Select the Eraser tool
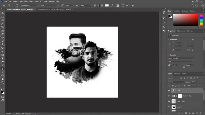 point(3,51)
